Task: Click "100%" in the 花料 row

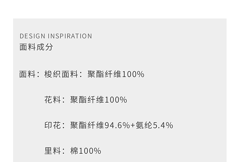Action: (116, 100)
